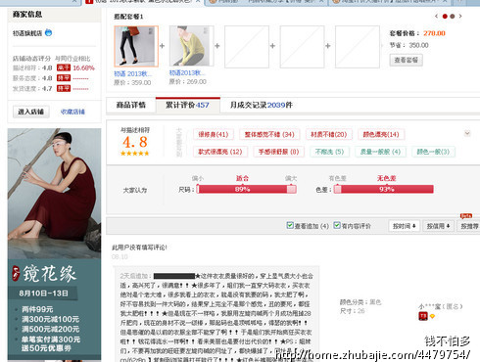Click the 进入店铺 button
The height and width of the screenshot is (362, 480).
pyautogui.click(x=31, y=112)
